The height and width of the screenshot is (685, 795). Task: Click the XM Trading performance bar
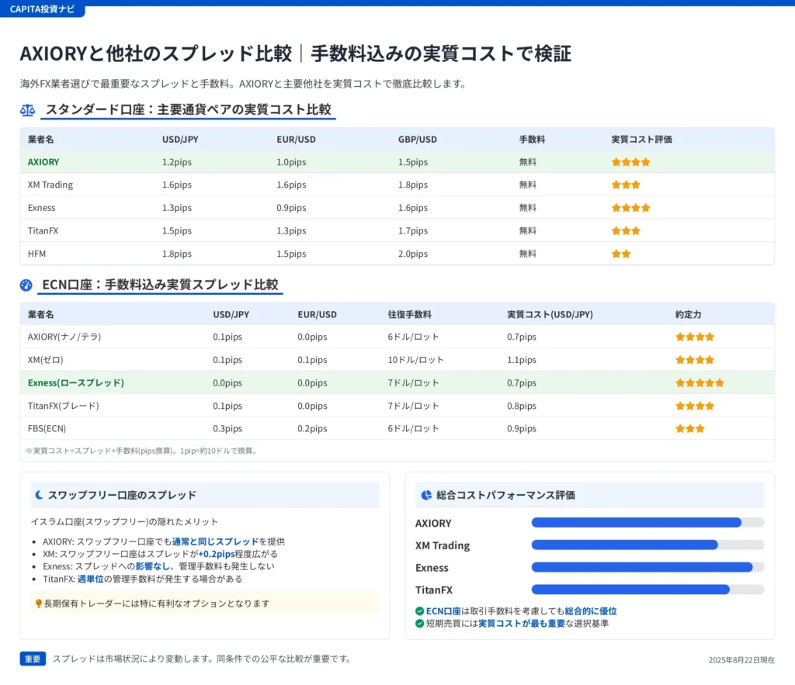tap(647, 545)
